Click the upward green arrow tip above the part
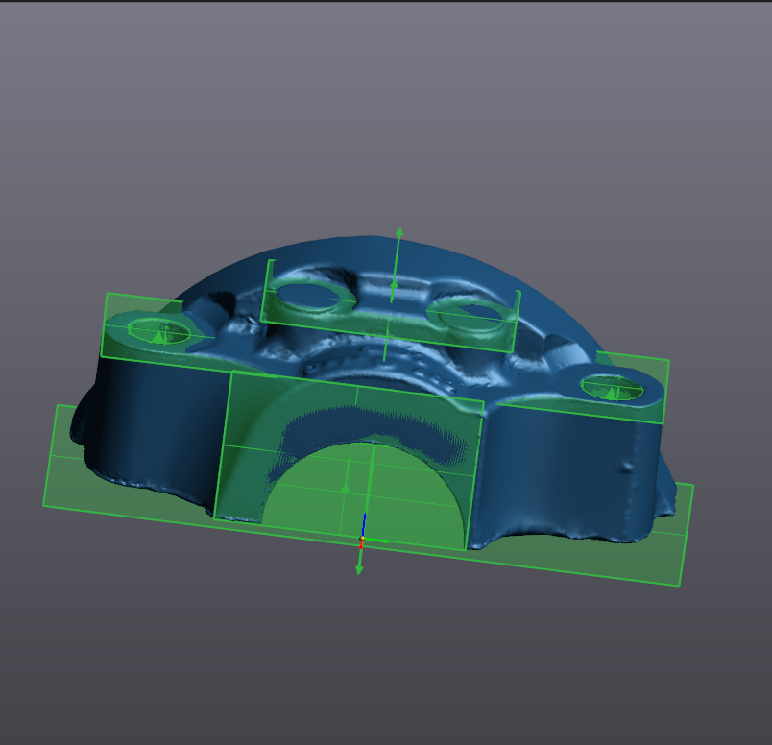Screen dimensions: 772x745 [399, 233]
